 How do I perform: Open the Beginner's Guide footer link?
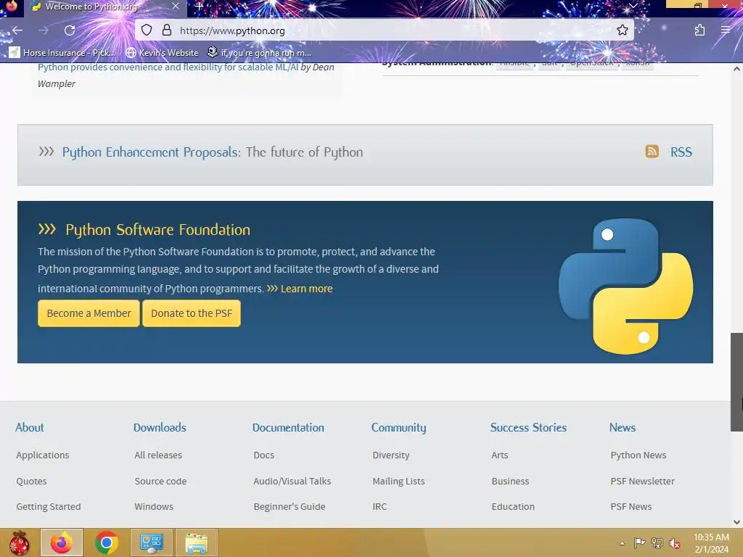[x=290, y=507]
